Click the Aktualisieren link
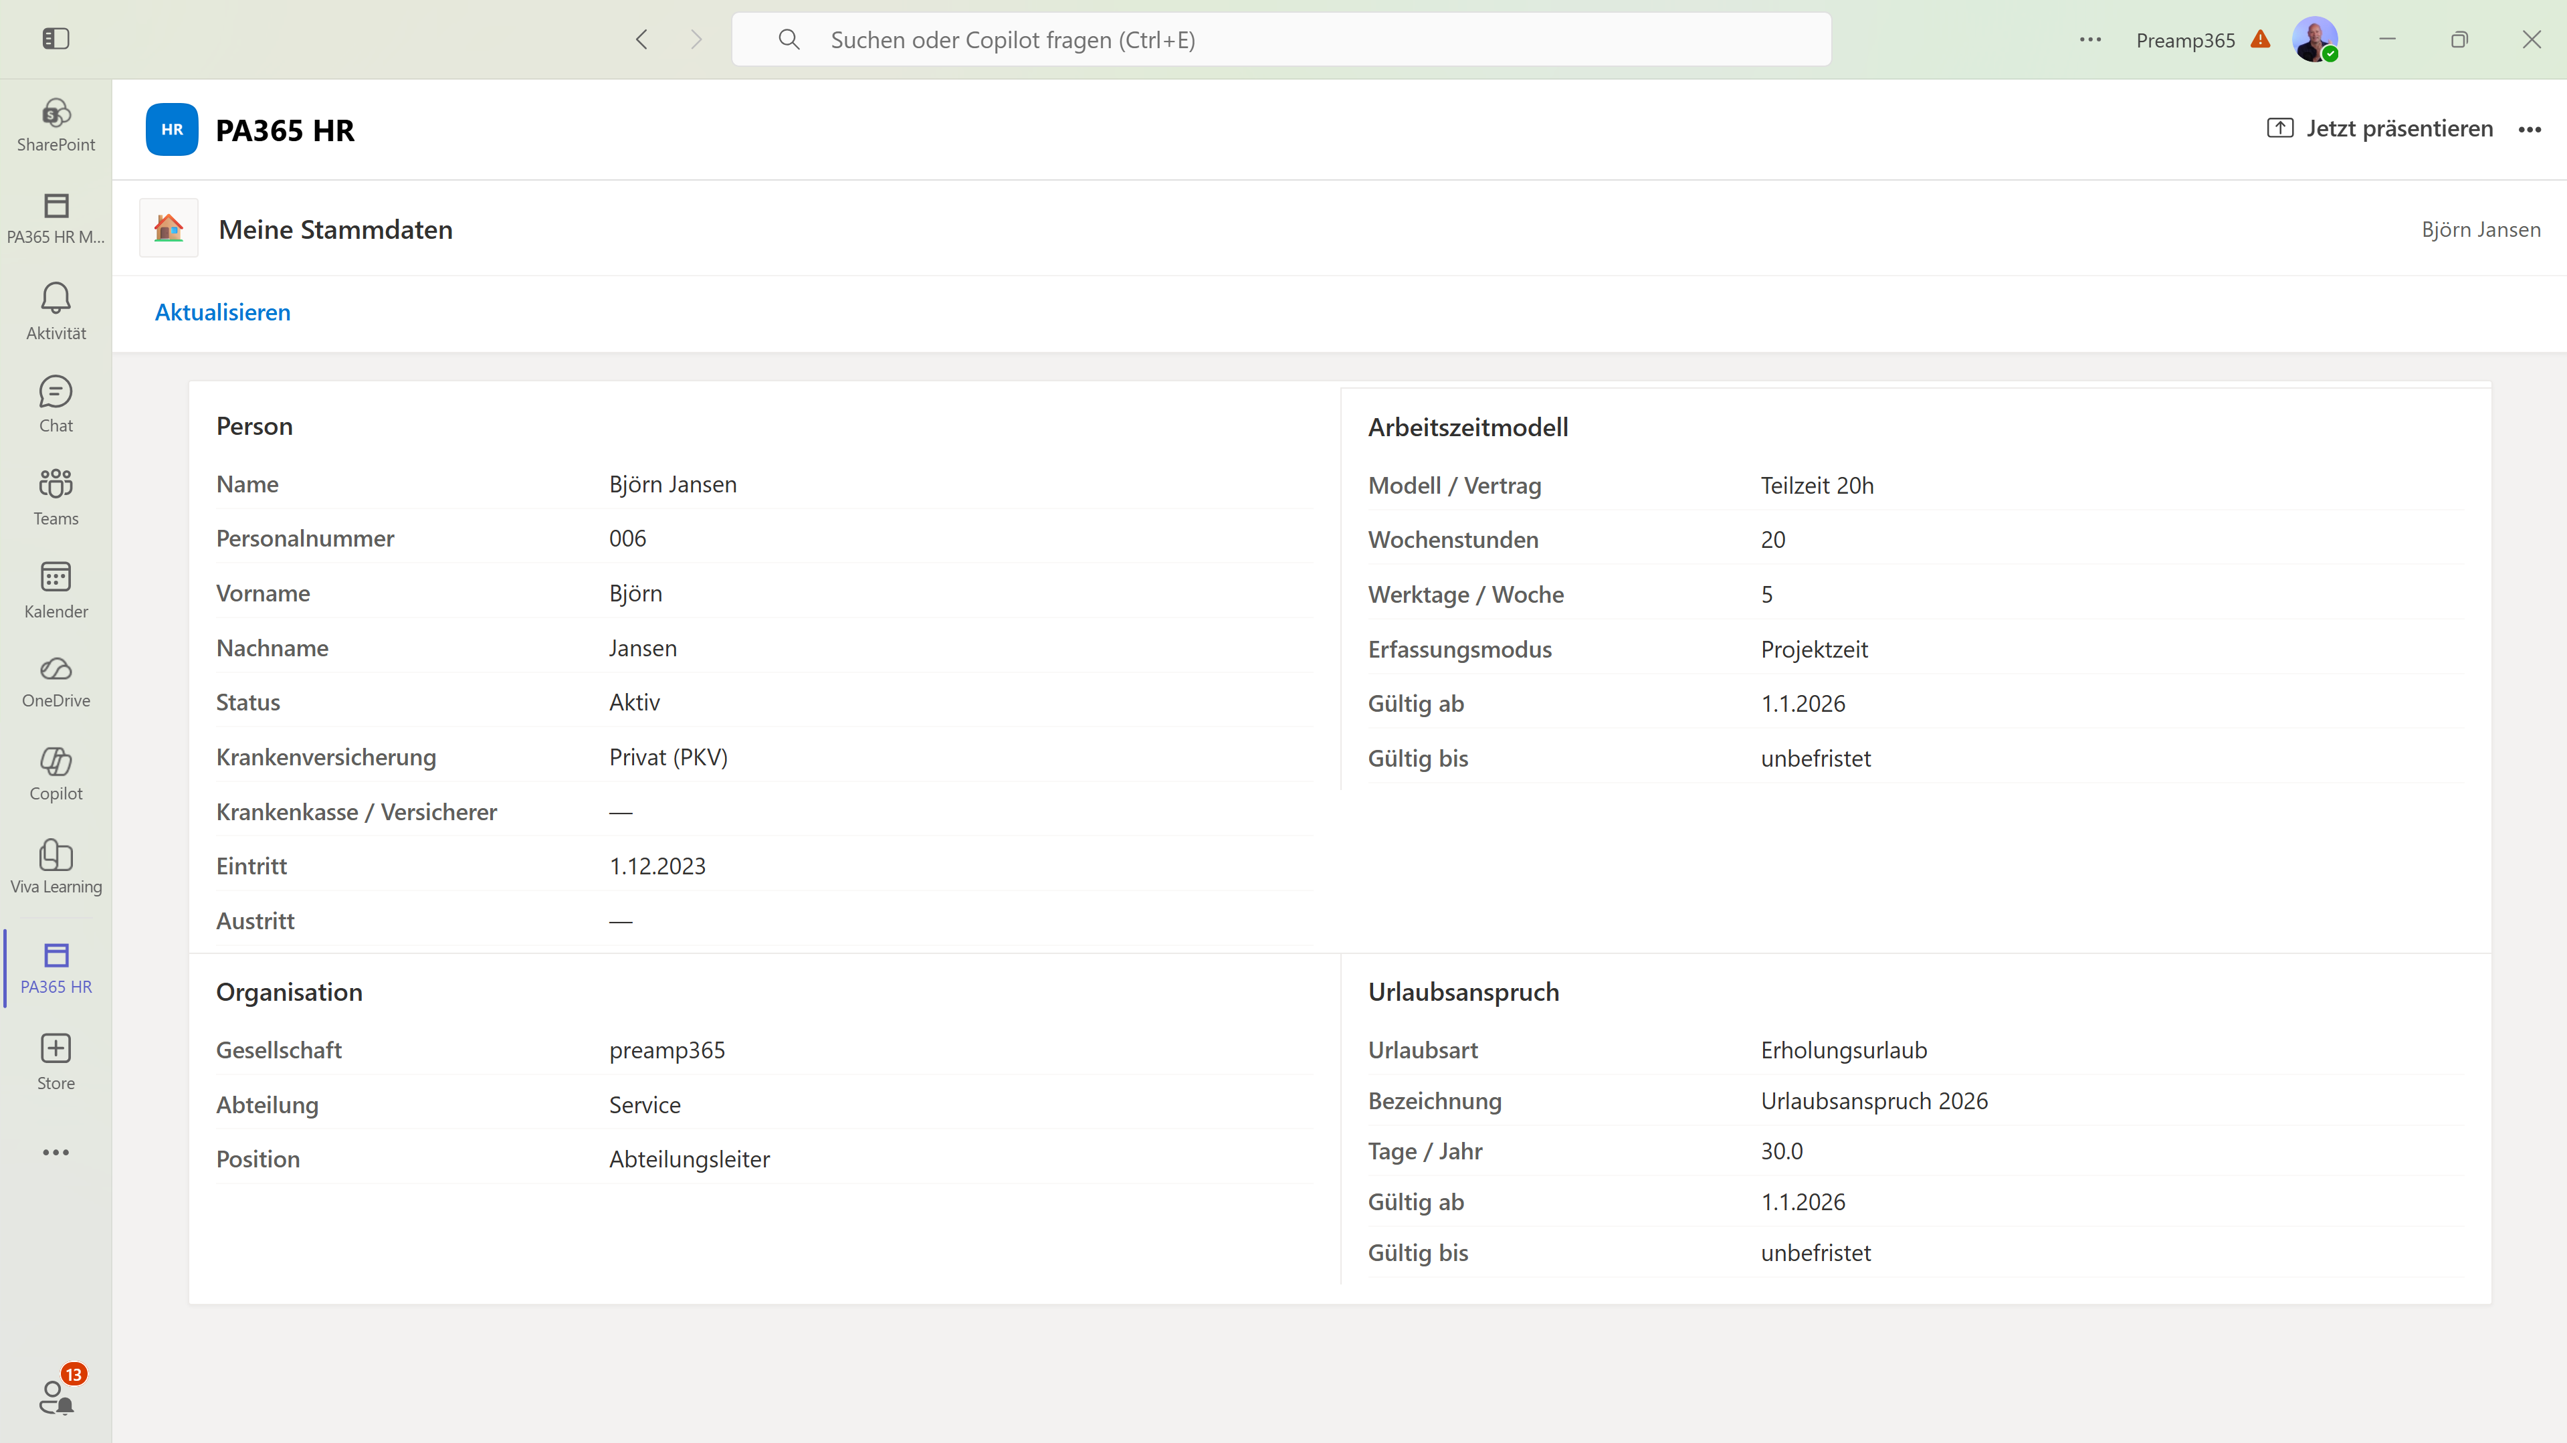2567x1443 pixels. click(x=222, y=312)
